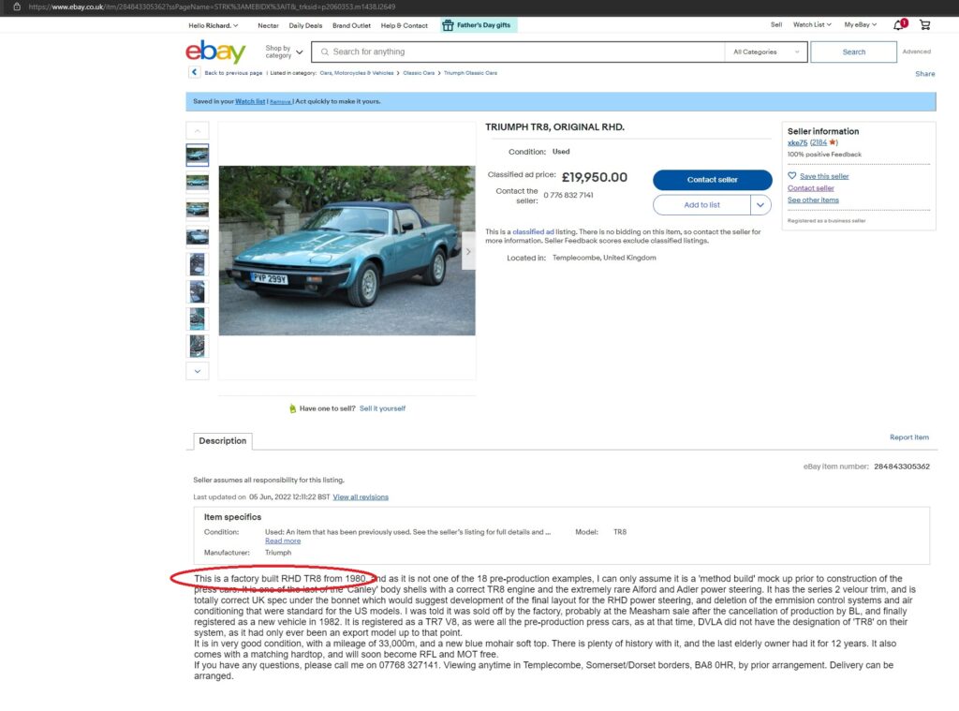Click the Search button
The width and height of the screenshot is (959, 711).
854,52
